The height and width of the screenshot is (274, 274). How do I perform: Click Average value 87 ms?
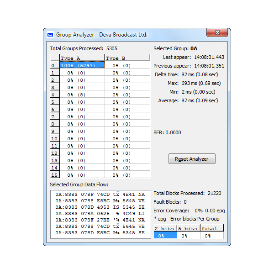(200, 100)
